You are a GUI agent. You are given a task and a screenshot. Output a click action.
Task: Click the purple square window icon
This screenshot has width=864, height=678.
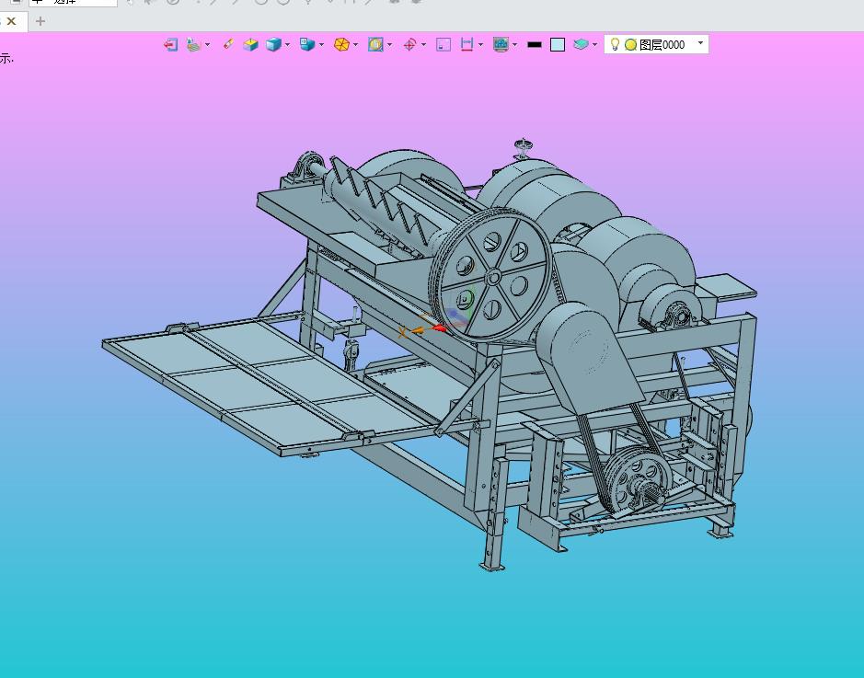pos(444,44)
